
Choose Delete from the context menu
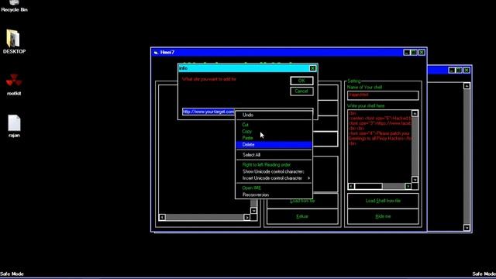274,145
